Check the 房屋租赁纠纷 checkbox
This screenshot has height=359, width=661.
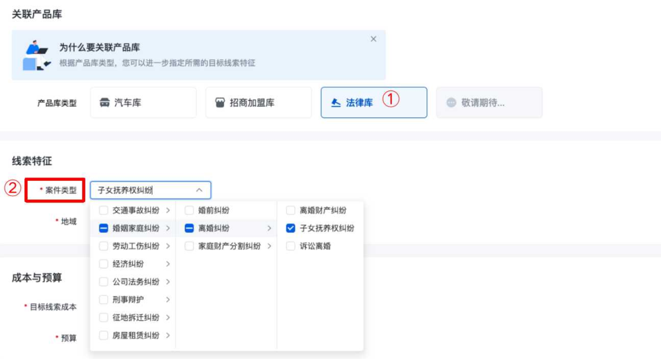(x=103, y=335)
